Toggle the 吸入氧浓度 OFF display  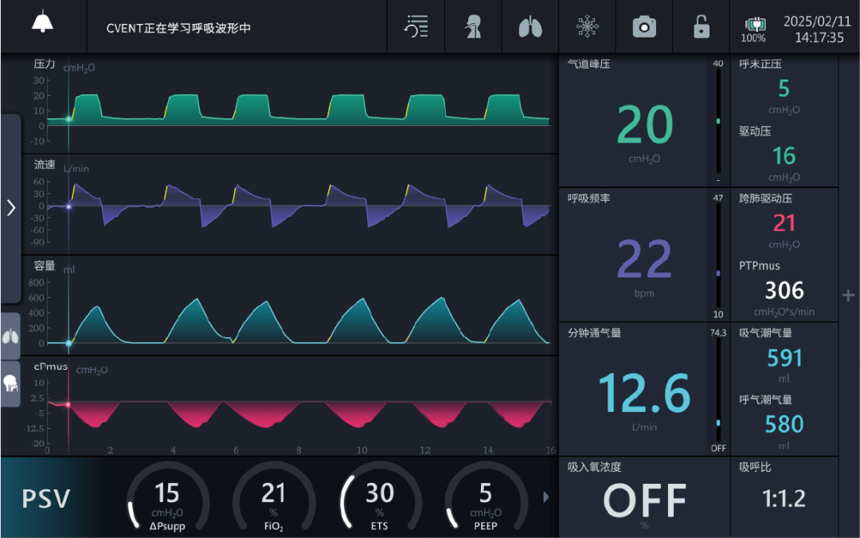pos(644,497)
